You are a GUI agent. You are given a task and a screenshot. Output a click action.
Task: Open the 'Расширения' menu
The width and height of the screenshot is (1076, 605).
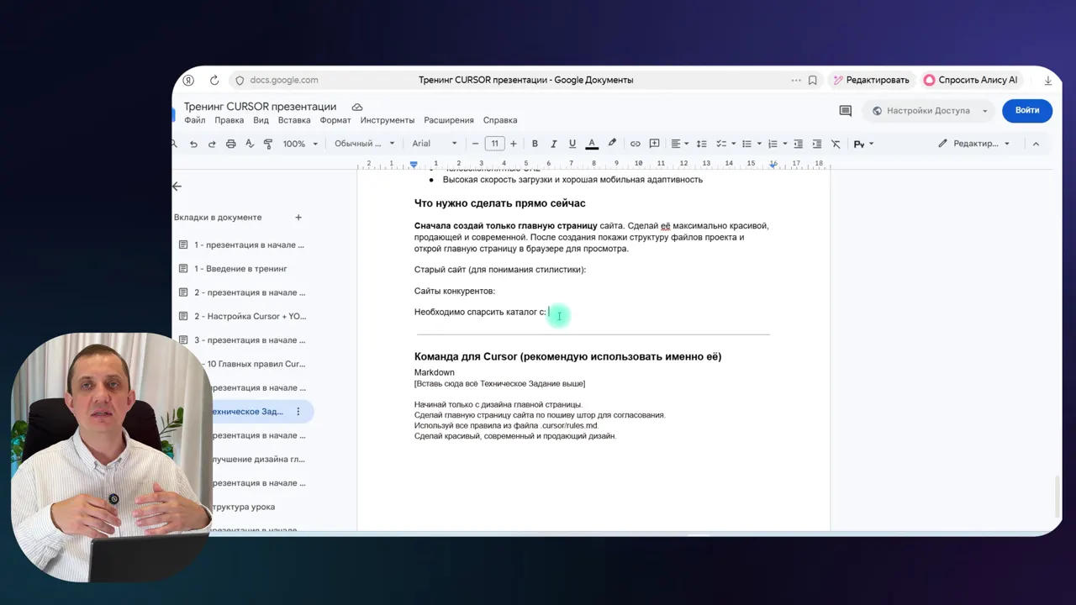tap(449, 120)
